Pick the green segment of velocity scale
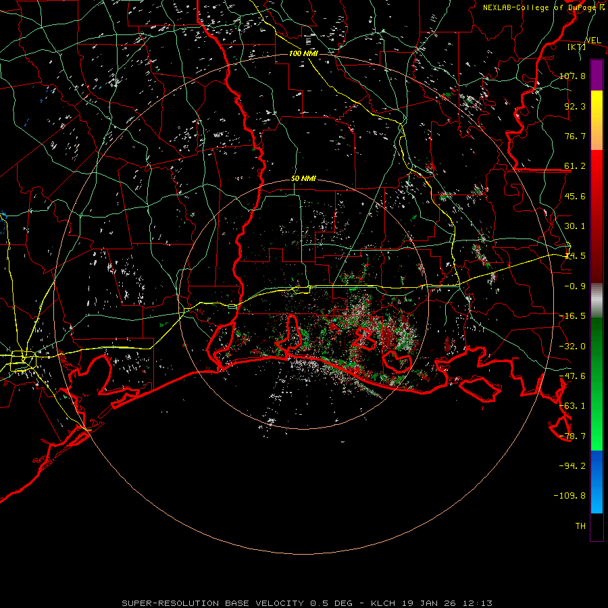The width and height of the screenshot is (608, 608). pos(597,384)
